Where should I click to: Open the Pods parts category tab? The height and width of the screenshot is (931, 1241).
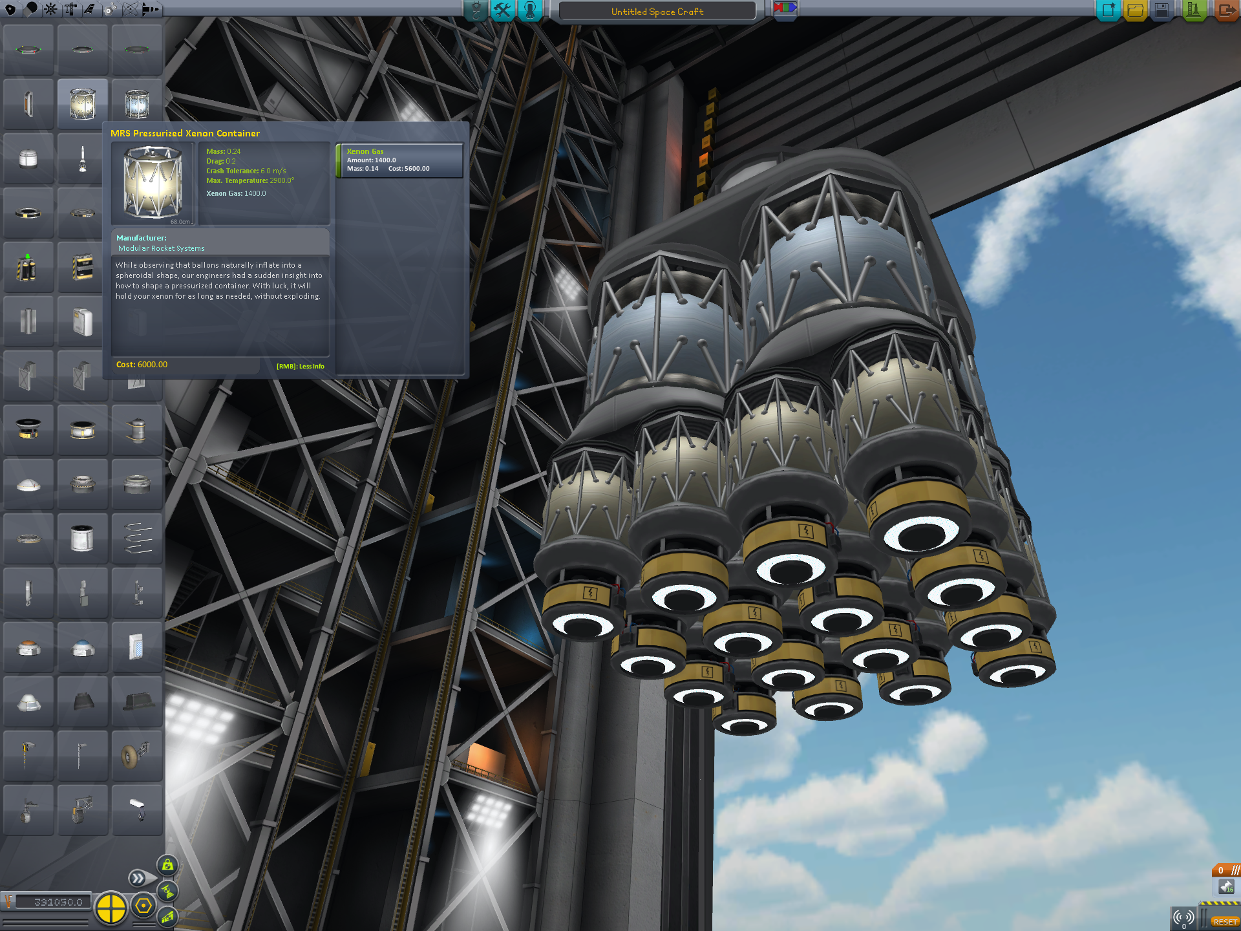point(10,9)
